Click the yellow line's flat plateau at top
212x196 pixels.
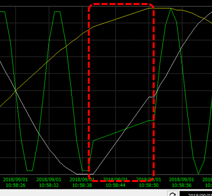point(160,8)
